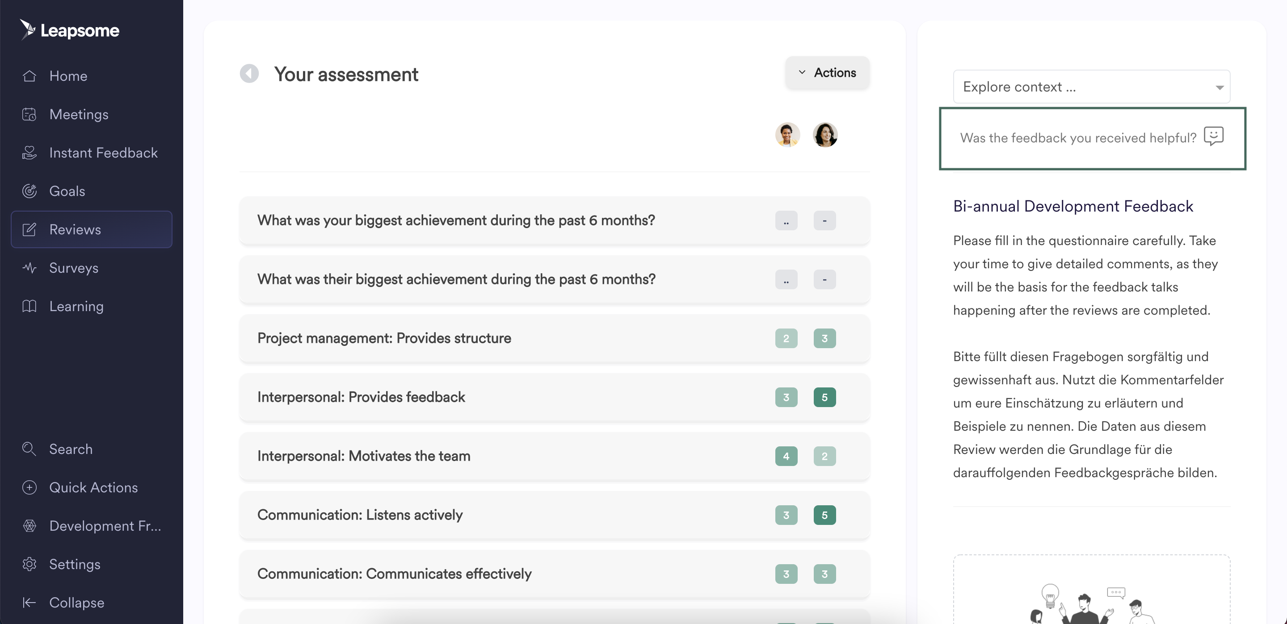Click the Goals target icon
The height and width of the screenshot is (624, 1287).
coord(29,191)
